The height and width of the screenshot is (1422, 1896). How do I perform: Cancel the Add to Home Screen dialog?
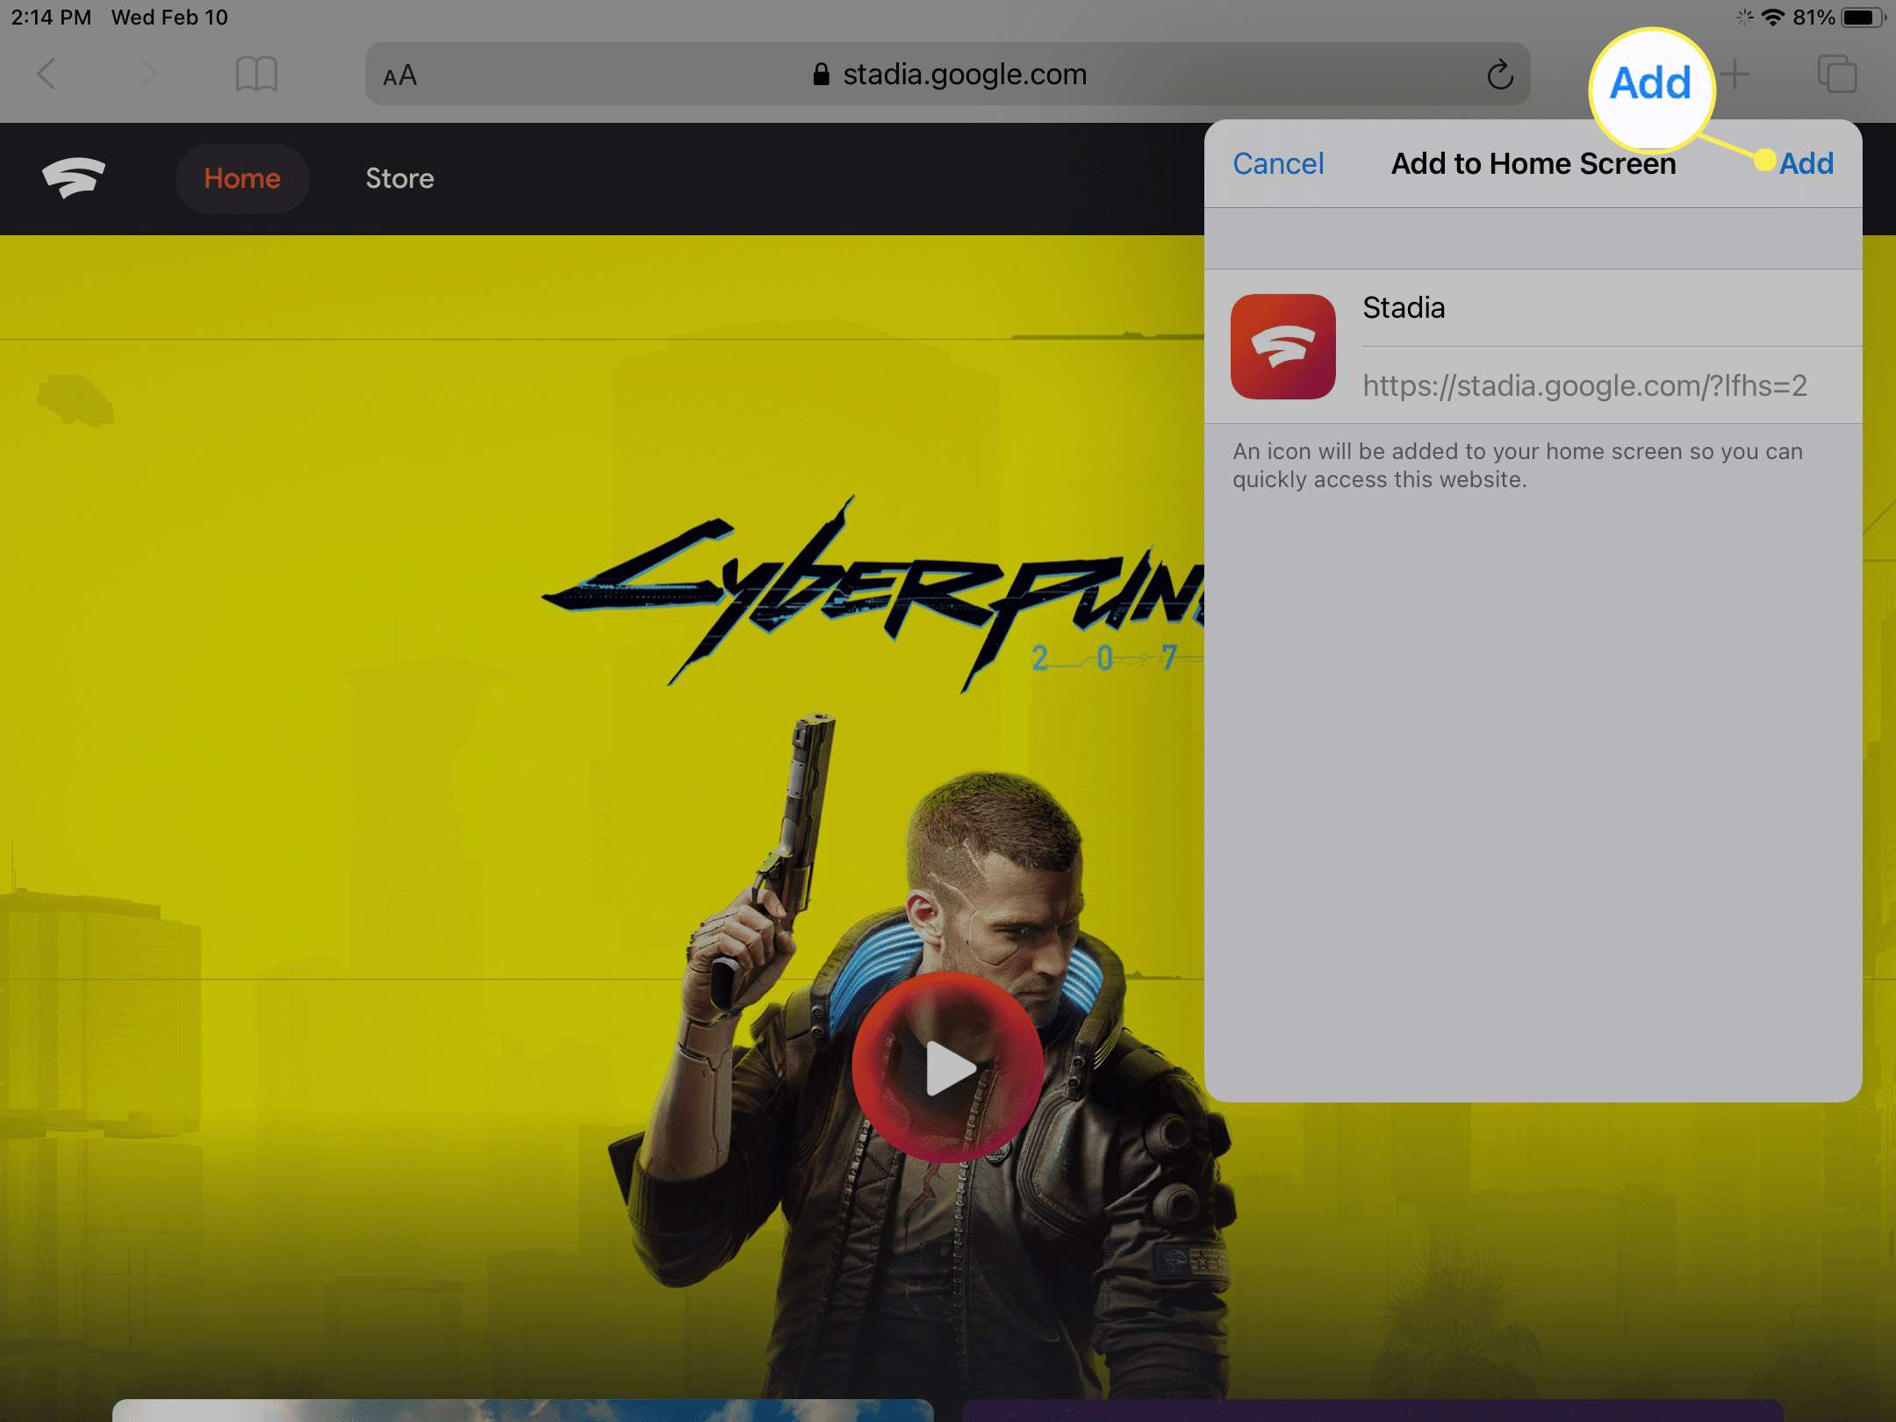(1278, 164)
